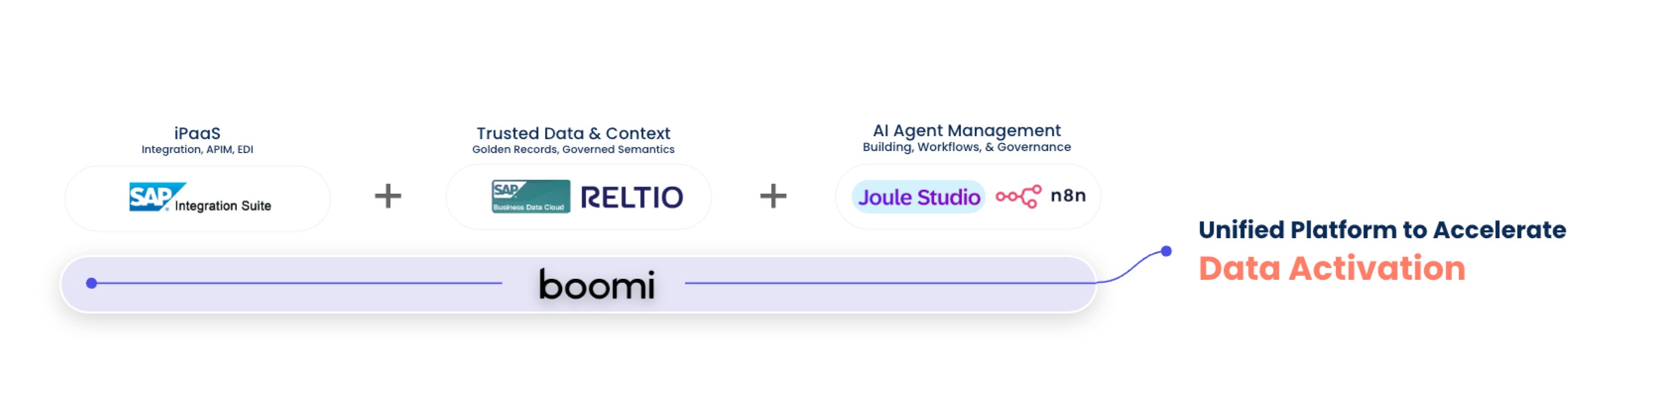Click the iPaaS heading

click(197, 133)
